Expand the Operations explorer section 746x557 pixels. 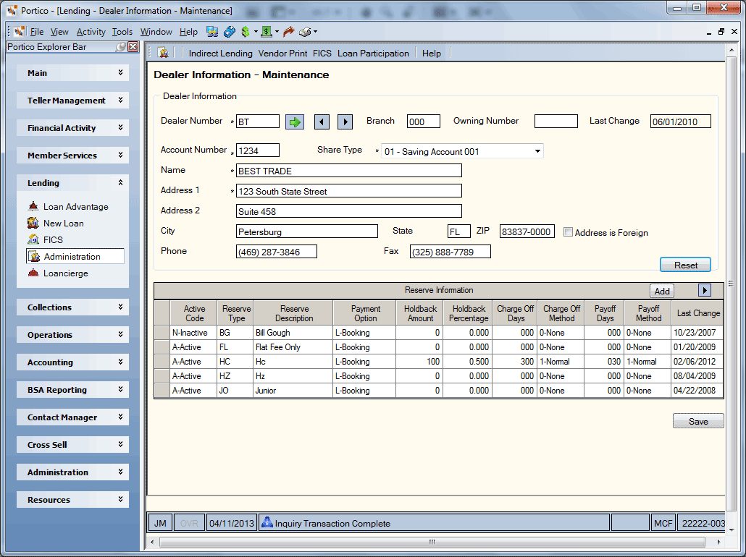click(120, 334)
